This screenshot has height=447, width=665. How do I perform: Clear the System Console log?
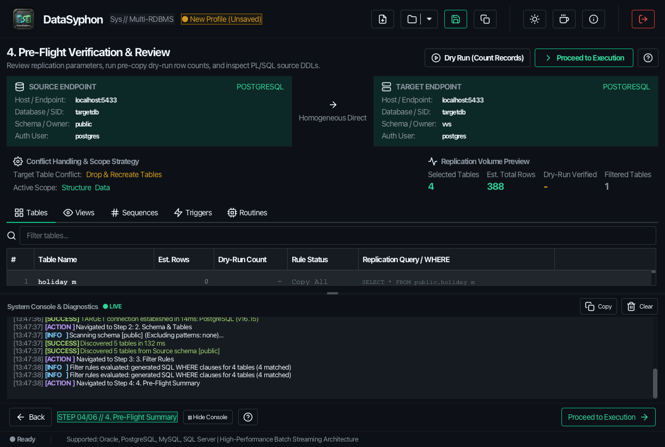click(640, 306)
